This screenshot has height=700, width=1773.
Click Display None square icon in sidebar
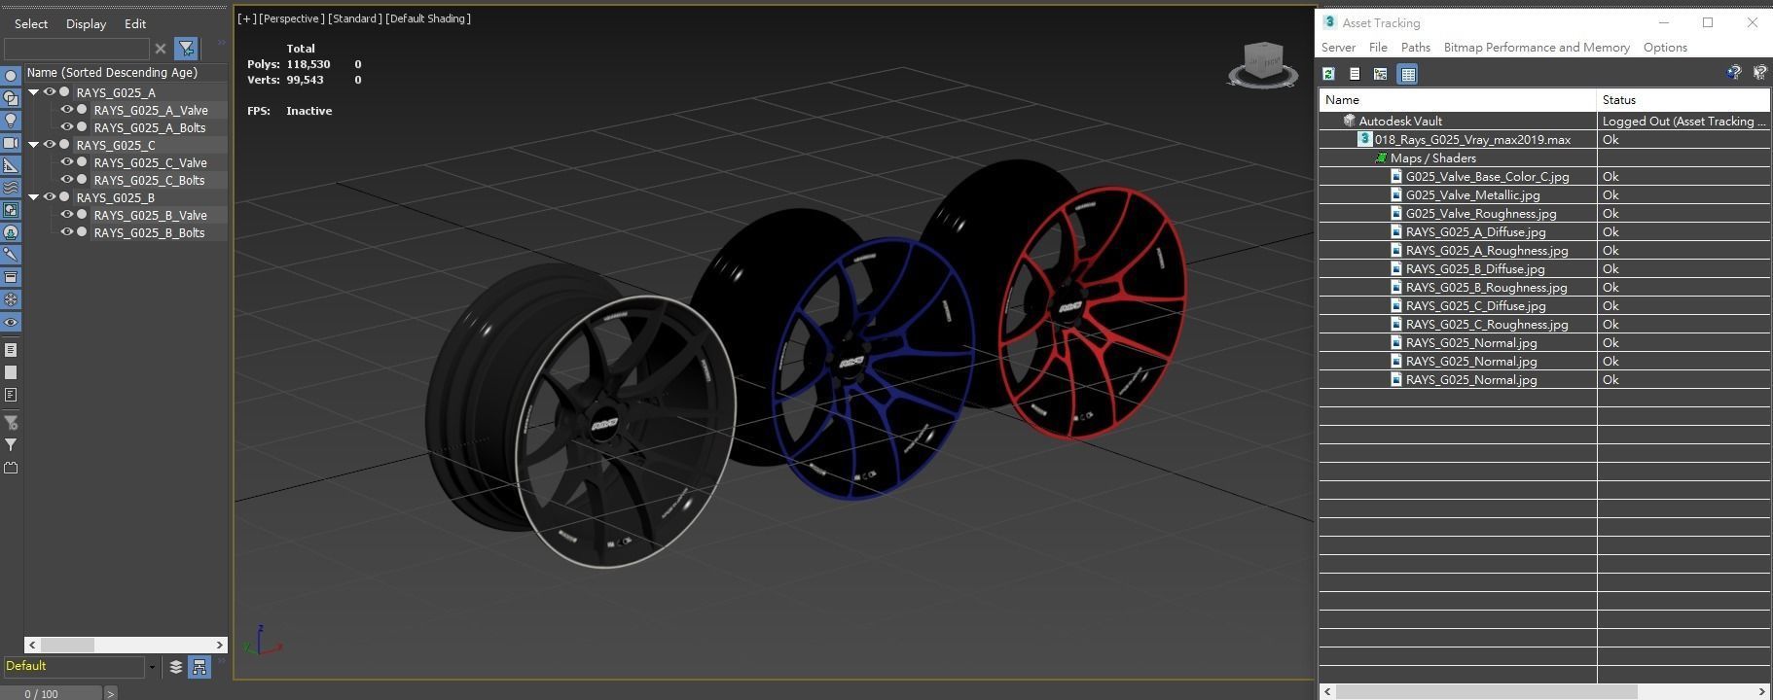(x=11, y=372)
